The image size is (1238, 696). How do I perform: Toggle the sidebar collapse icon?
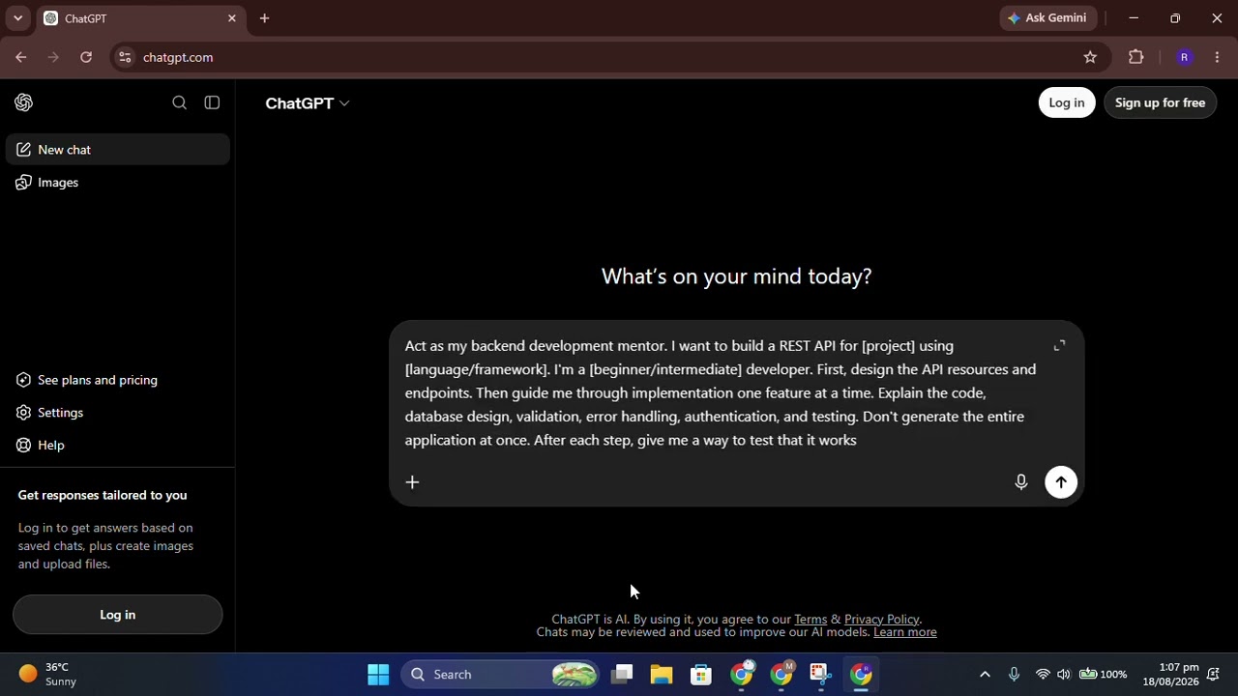(212, 102)
